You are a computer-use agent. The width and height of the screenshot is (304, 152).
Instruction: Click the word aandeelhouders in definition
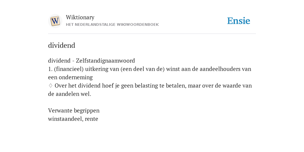220,69
